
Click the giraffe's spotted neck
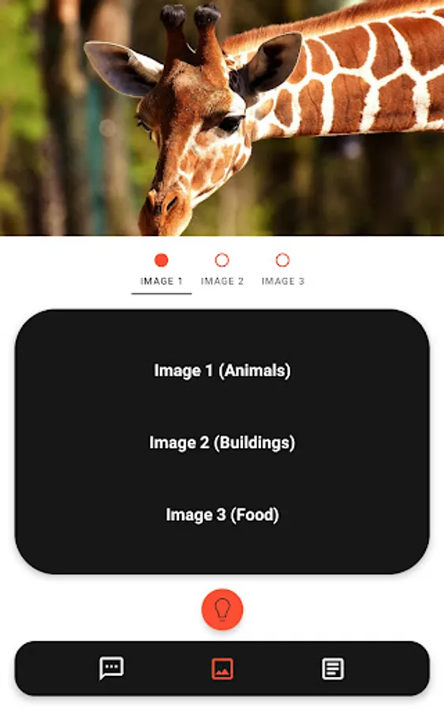[362, 77]
